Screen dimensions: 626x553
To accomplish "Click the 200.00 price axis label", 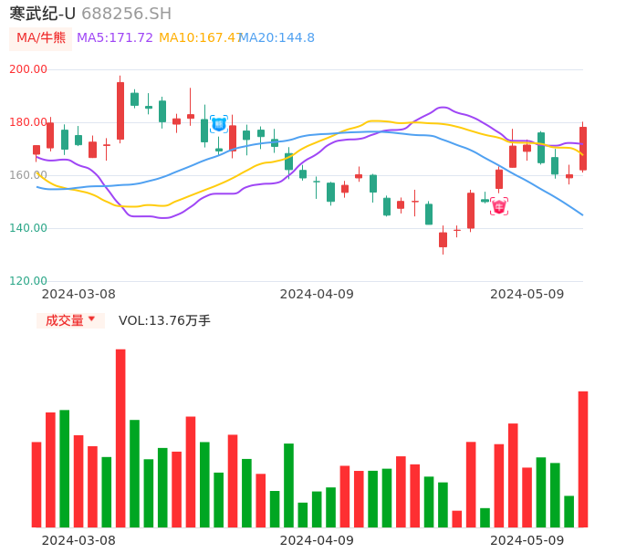I will 28,69.
